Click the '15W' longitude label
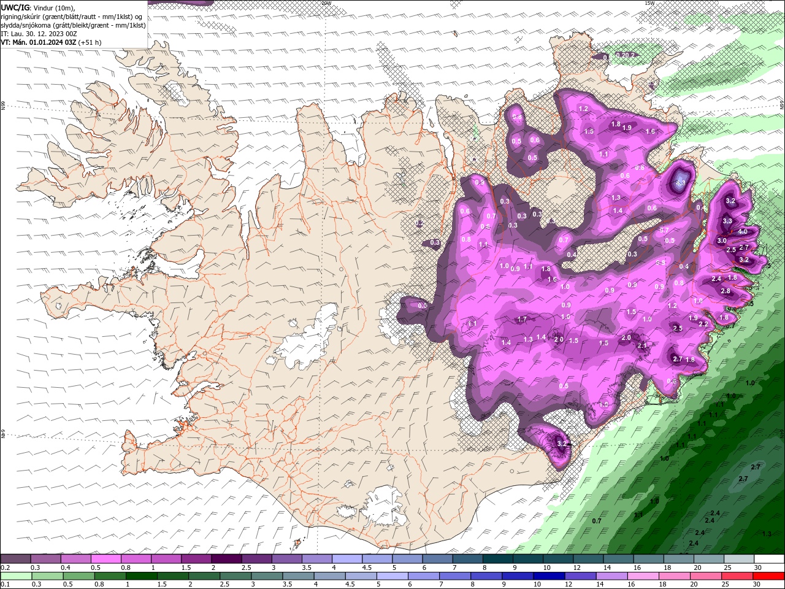 pyautogui.click(x=649, y=3)
